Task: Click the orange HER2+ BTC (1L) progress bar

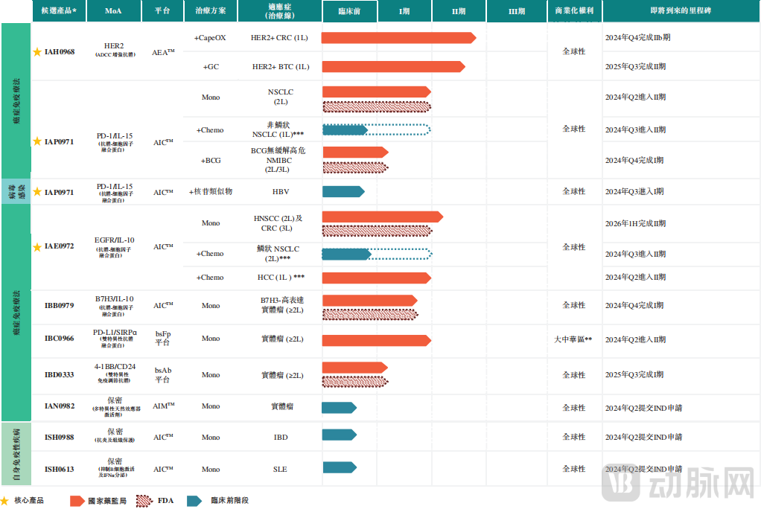Action: click(392, 67)
